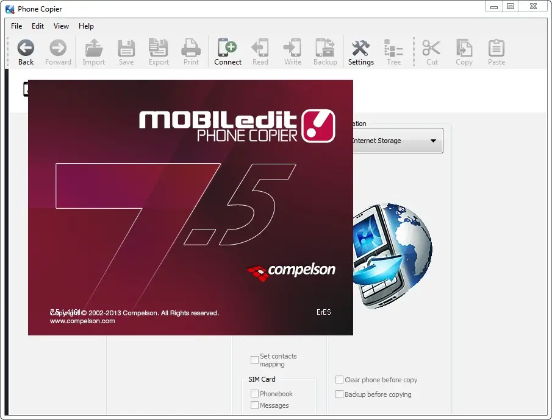Click the Cut scissors icon
This screenshot has width=552, height=420.
pos(432,48)
